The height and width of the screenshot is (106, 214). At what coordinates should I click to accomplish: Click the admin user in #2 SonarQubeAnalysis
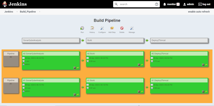point(27,64)
